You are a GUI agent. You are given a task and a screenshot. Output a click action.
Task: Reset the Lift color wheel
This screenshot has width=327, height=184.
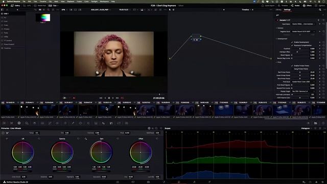[x=39, y=139]
